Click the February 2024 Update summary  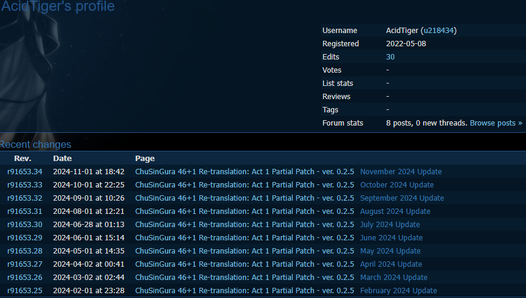coord(399,291)
